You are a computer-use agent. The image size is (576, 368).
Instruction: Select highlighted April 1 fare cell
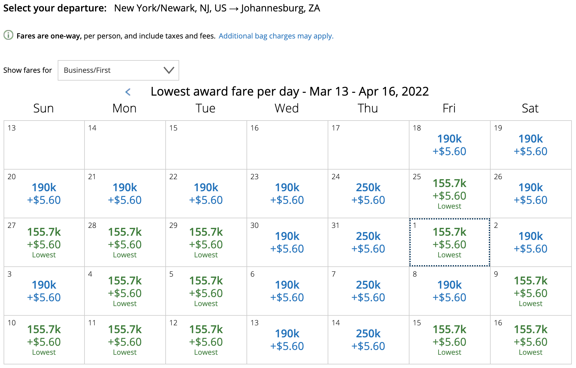pyautogui.click(x=449, y=242)
